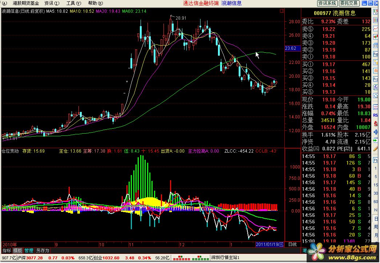This screenshot has width=380, height=263.
Task: Click the sidebar blue four-arrow move icon
Action: [376, 132]
